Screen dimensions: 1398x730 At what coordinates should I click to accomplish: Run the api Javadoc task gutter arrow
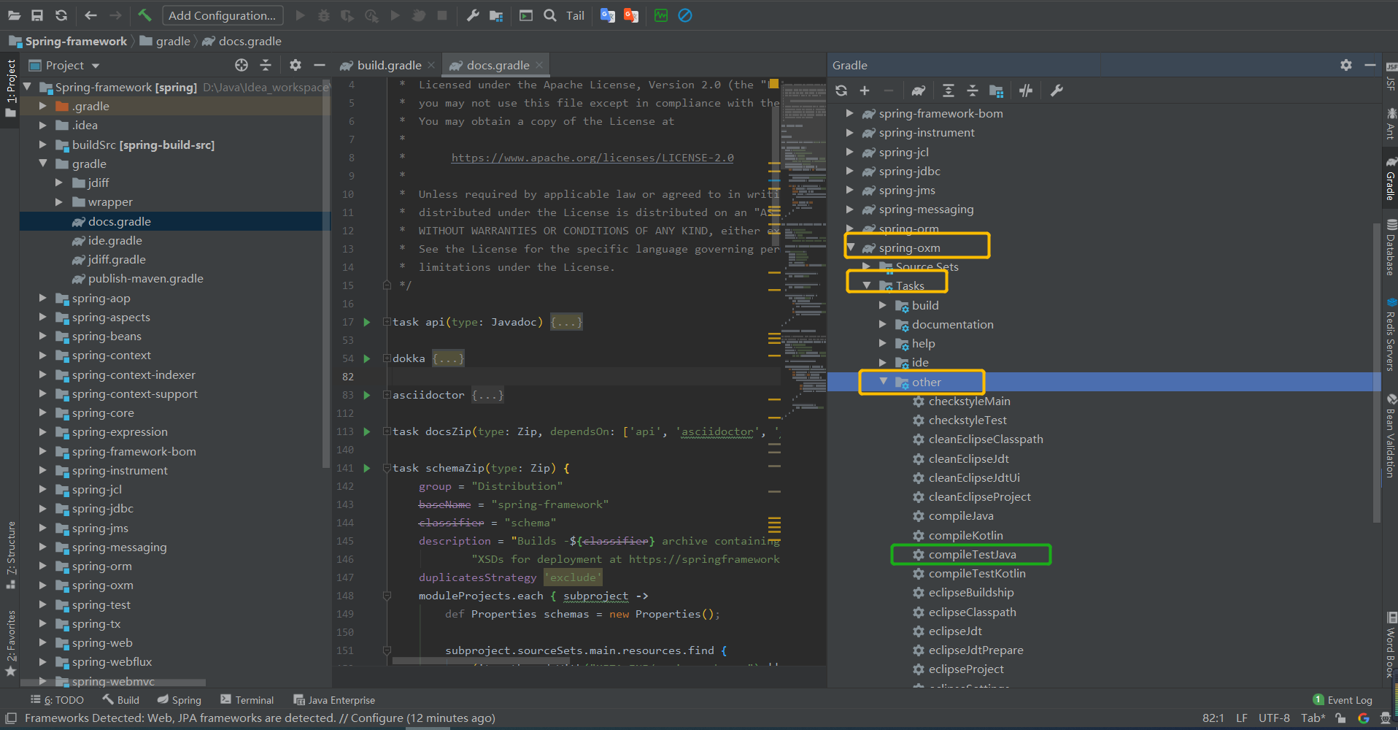click(x=367, y=322)
